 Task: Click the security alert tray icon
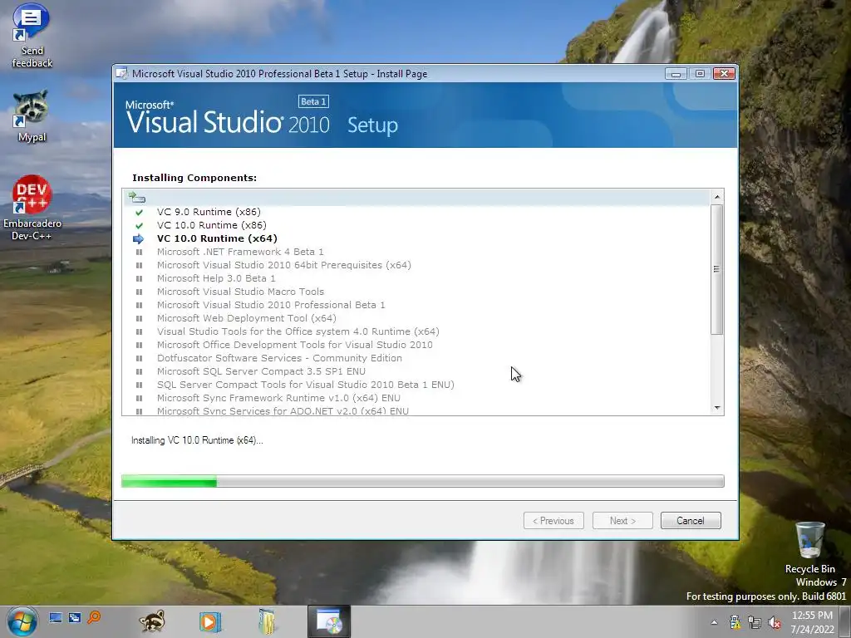[735, 622]
